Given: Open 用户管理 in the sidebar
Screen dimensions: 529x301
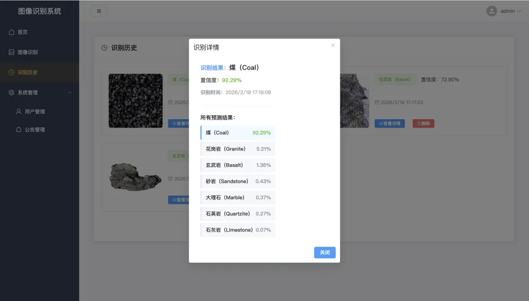Looking at the screenshot, I should tap(40, 111).
